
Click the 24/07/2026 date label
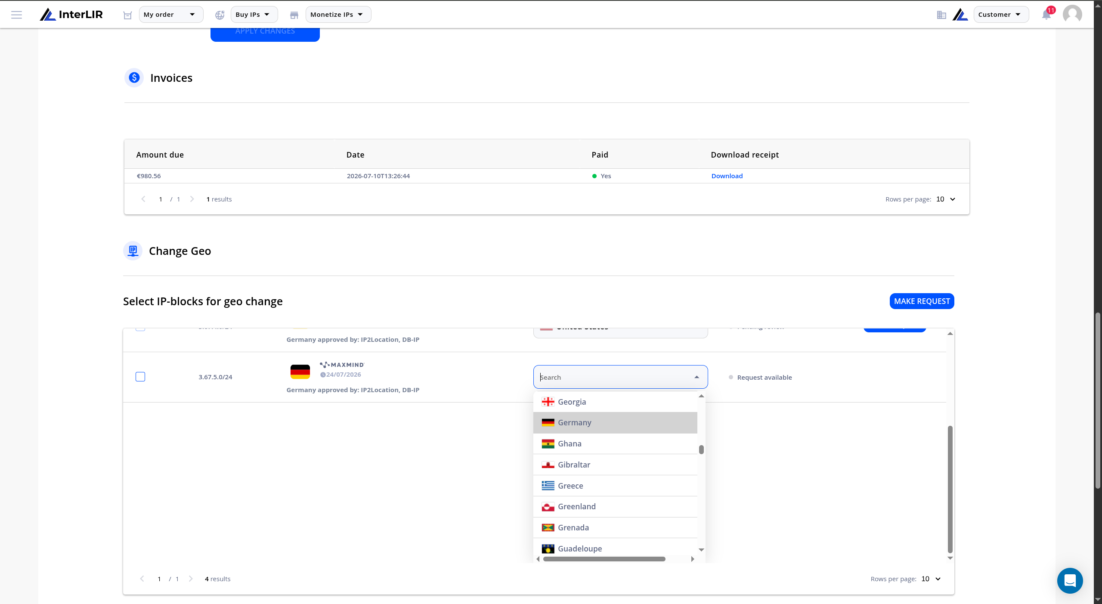point(344,375)
